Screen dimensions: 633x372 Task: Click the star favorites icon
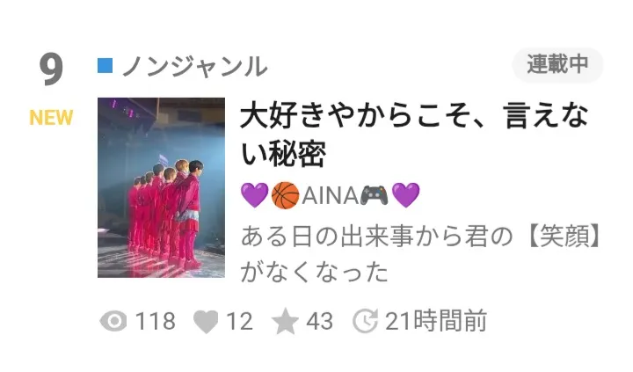click(x=285, y=322)
